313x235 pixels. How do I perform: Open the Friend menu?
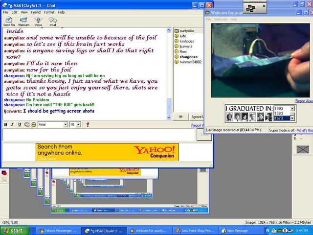click(x=36, y=12)
